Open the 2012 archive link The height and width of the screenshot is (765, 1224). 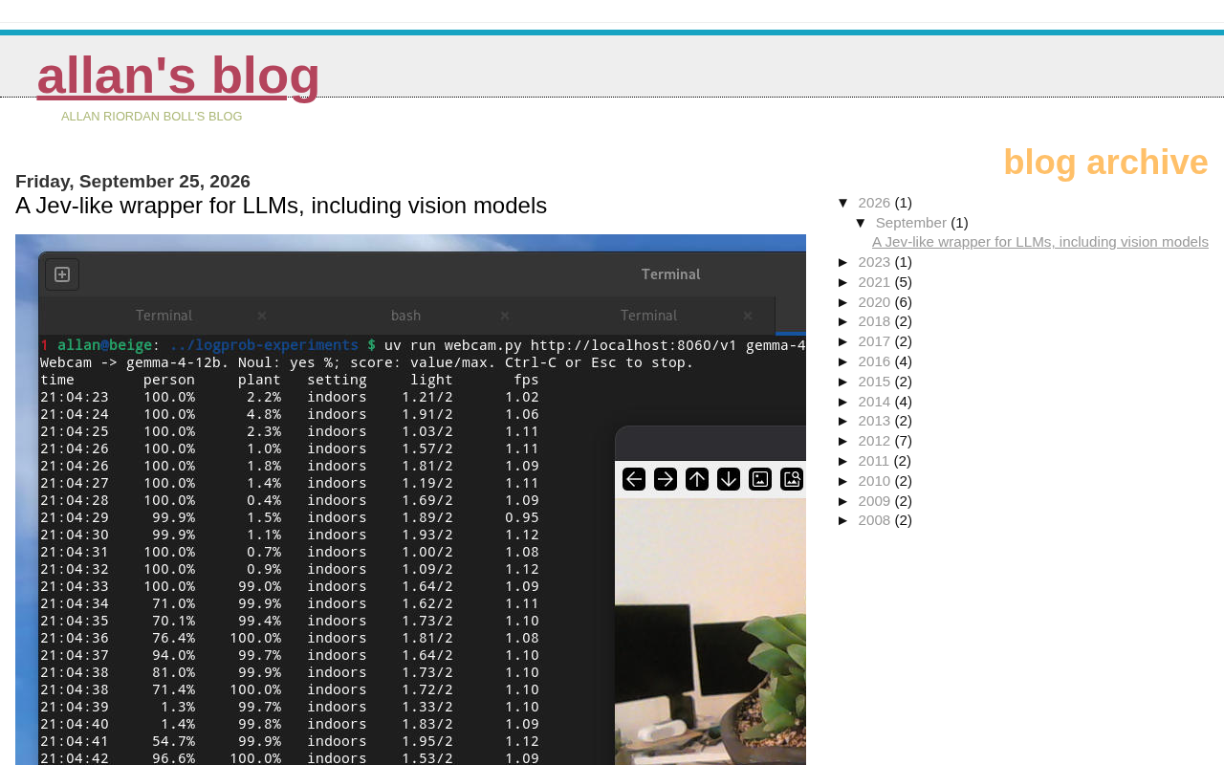pos(874,441)
